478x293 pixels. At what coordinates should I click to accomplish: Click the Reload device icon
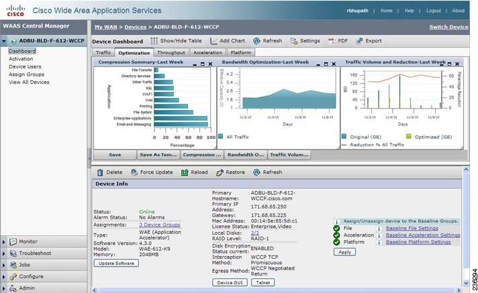(x=185, y=172)
